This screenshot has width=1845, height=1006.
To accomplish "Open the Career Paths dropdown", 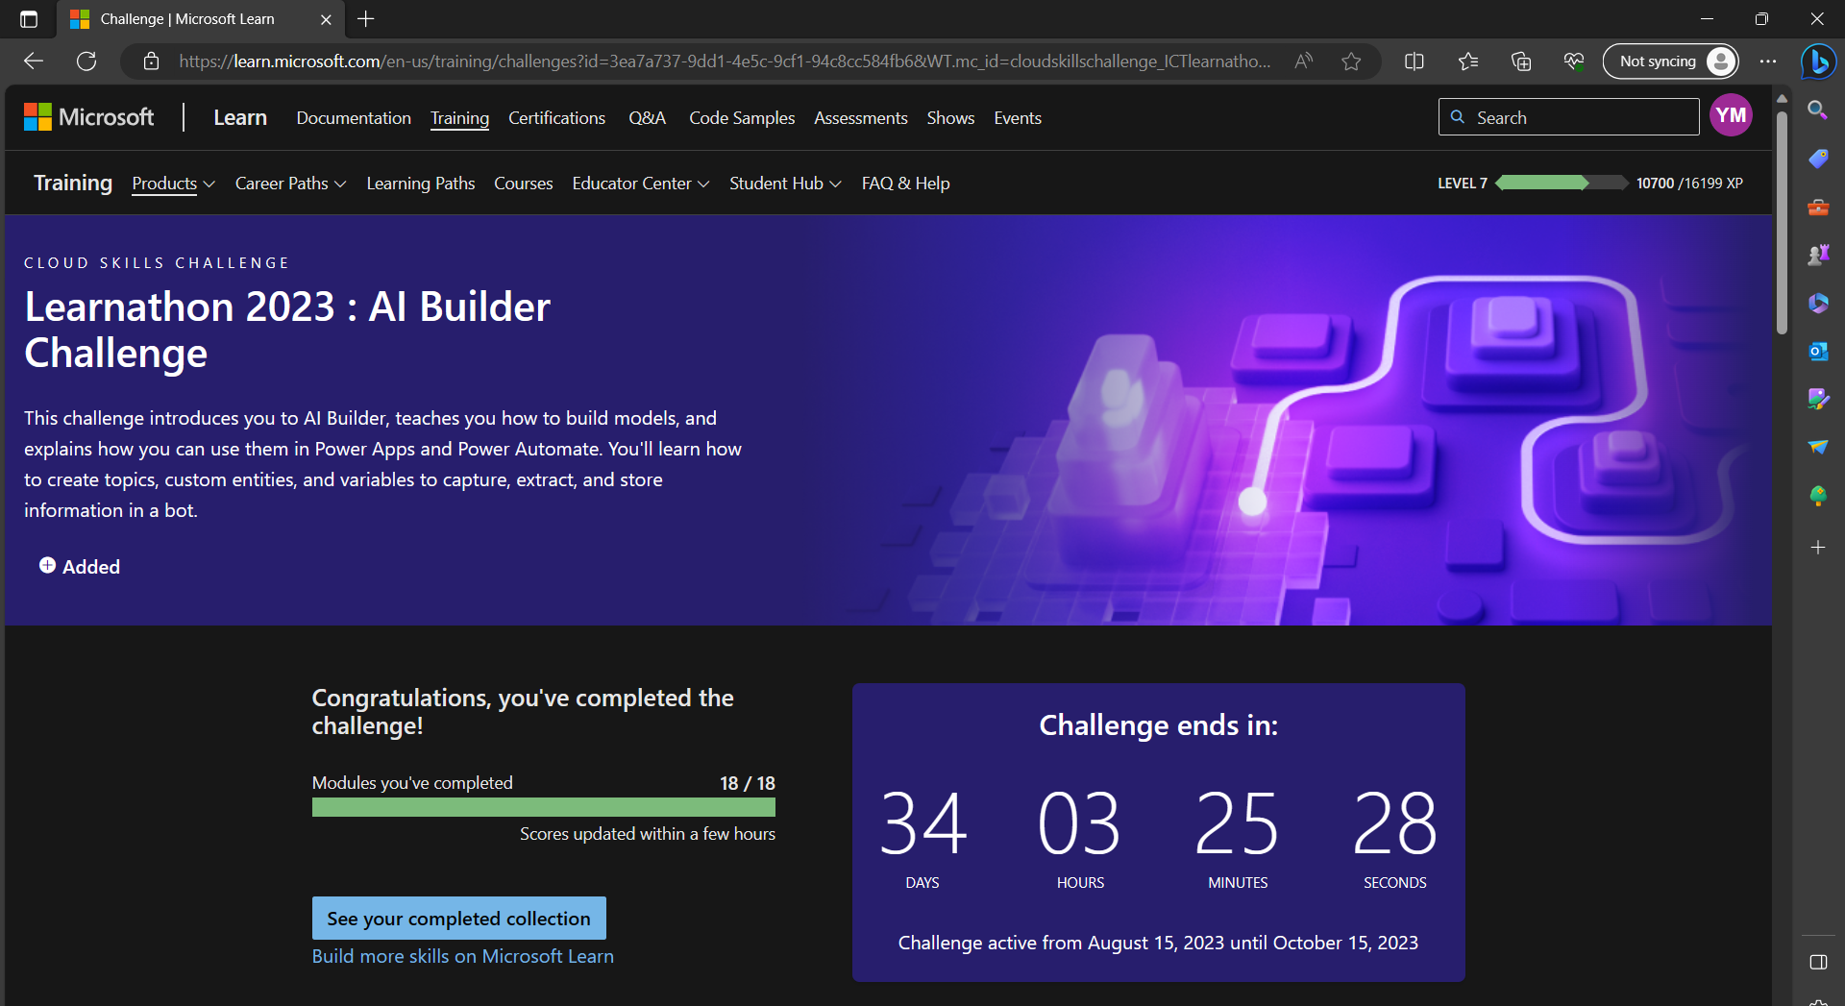I will 290,184.
